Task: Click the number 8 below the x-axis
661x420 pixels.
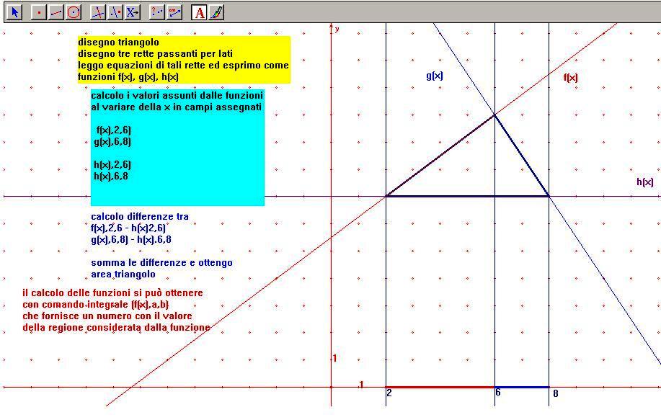Action: (x=556, y=393)
